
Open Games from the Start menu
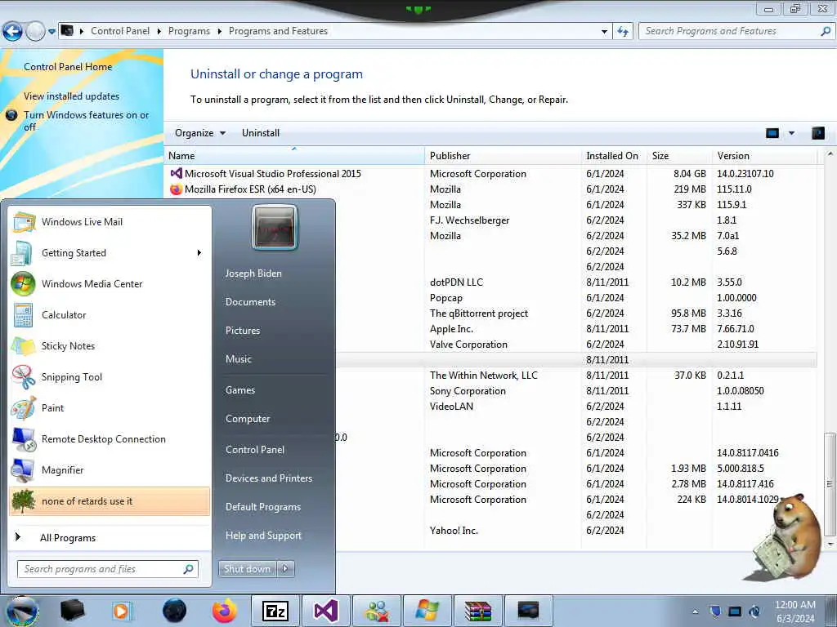click(240, 390)
